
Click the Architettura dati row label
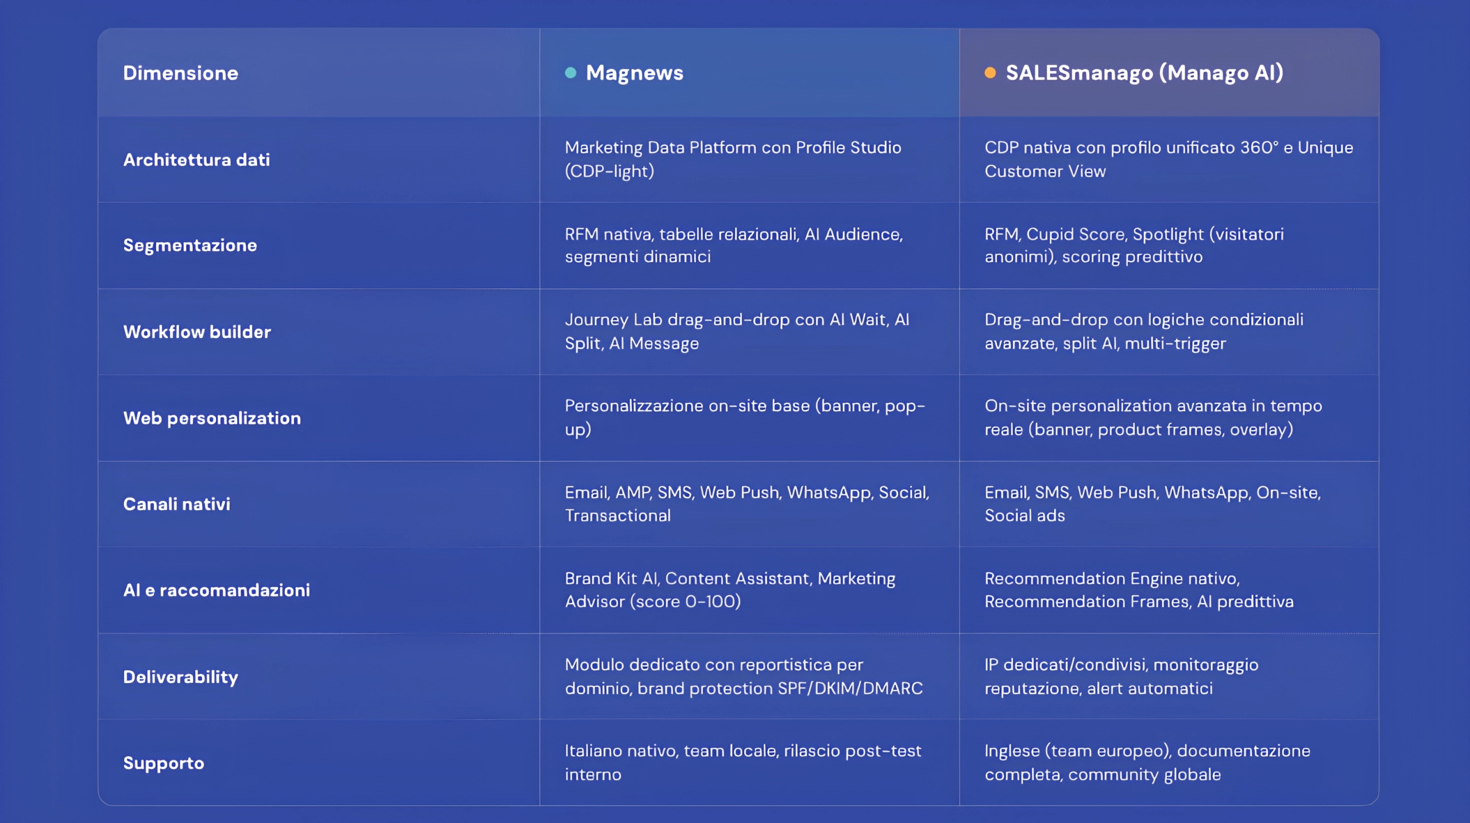pyautogui.click(x=196, y=160)
